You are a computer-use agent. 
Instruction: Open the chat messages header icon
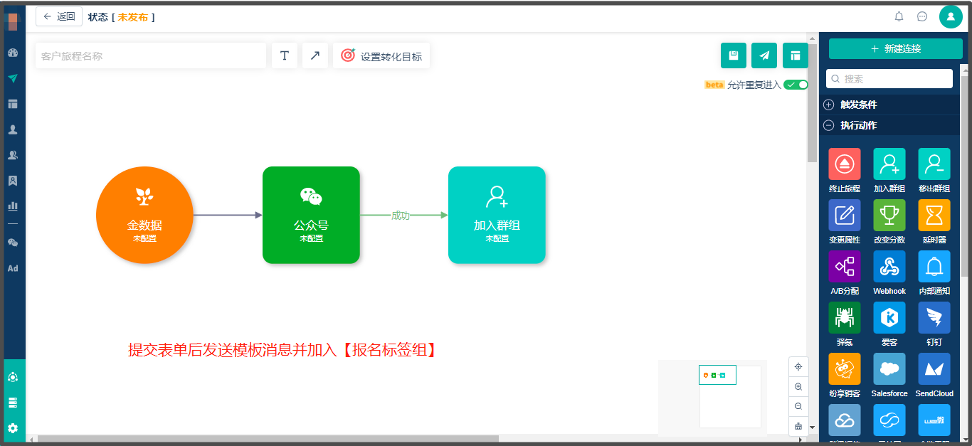tap(922, 16)
